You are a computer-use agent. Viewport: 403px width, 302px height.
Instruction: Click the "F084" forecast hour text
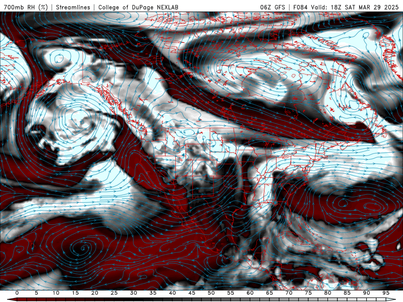300,7
